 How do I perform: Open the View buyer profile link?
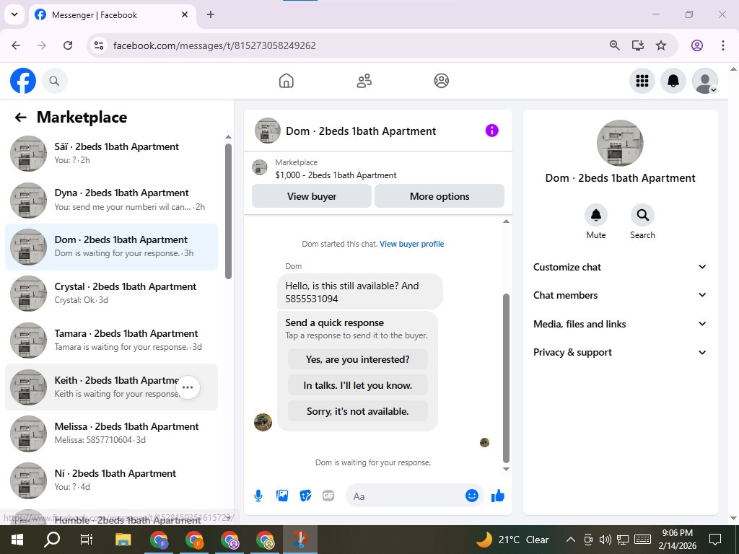412,244
